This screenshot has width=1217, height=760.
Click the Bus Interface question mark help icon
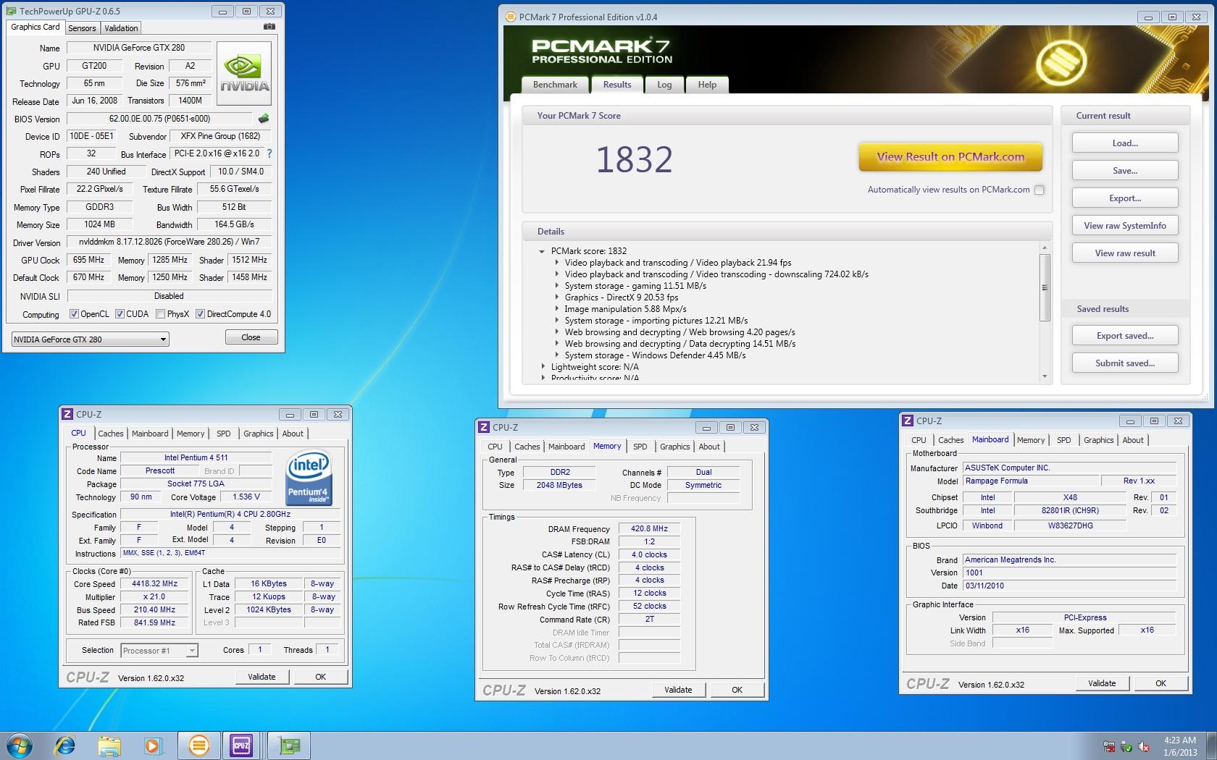(269, 153)
